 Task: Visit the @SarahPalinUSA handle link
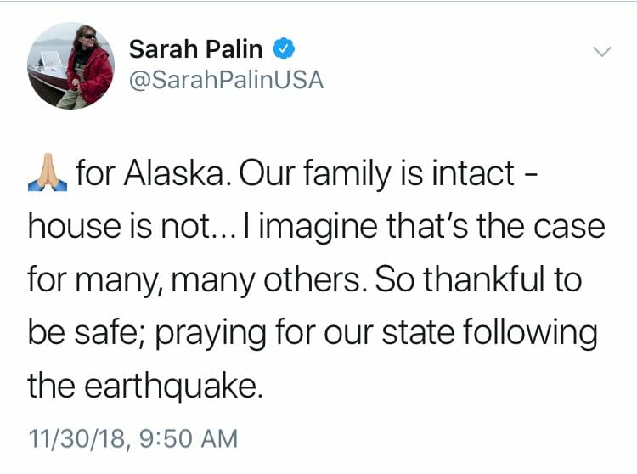click(226, 80)
